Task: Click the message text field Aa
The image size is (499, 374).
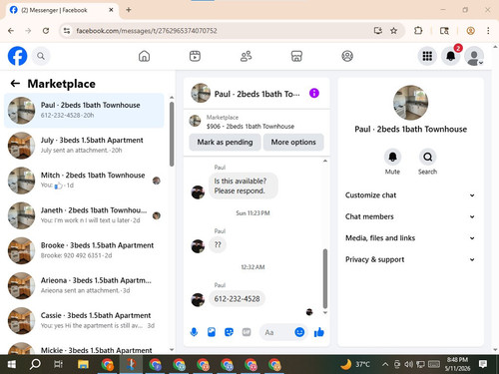Action: 276,332
